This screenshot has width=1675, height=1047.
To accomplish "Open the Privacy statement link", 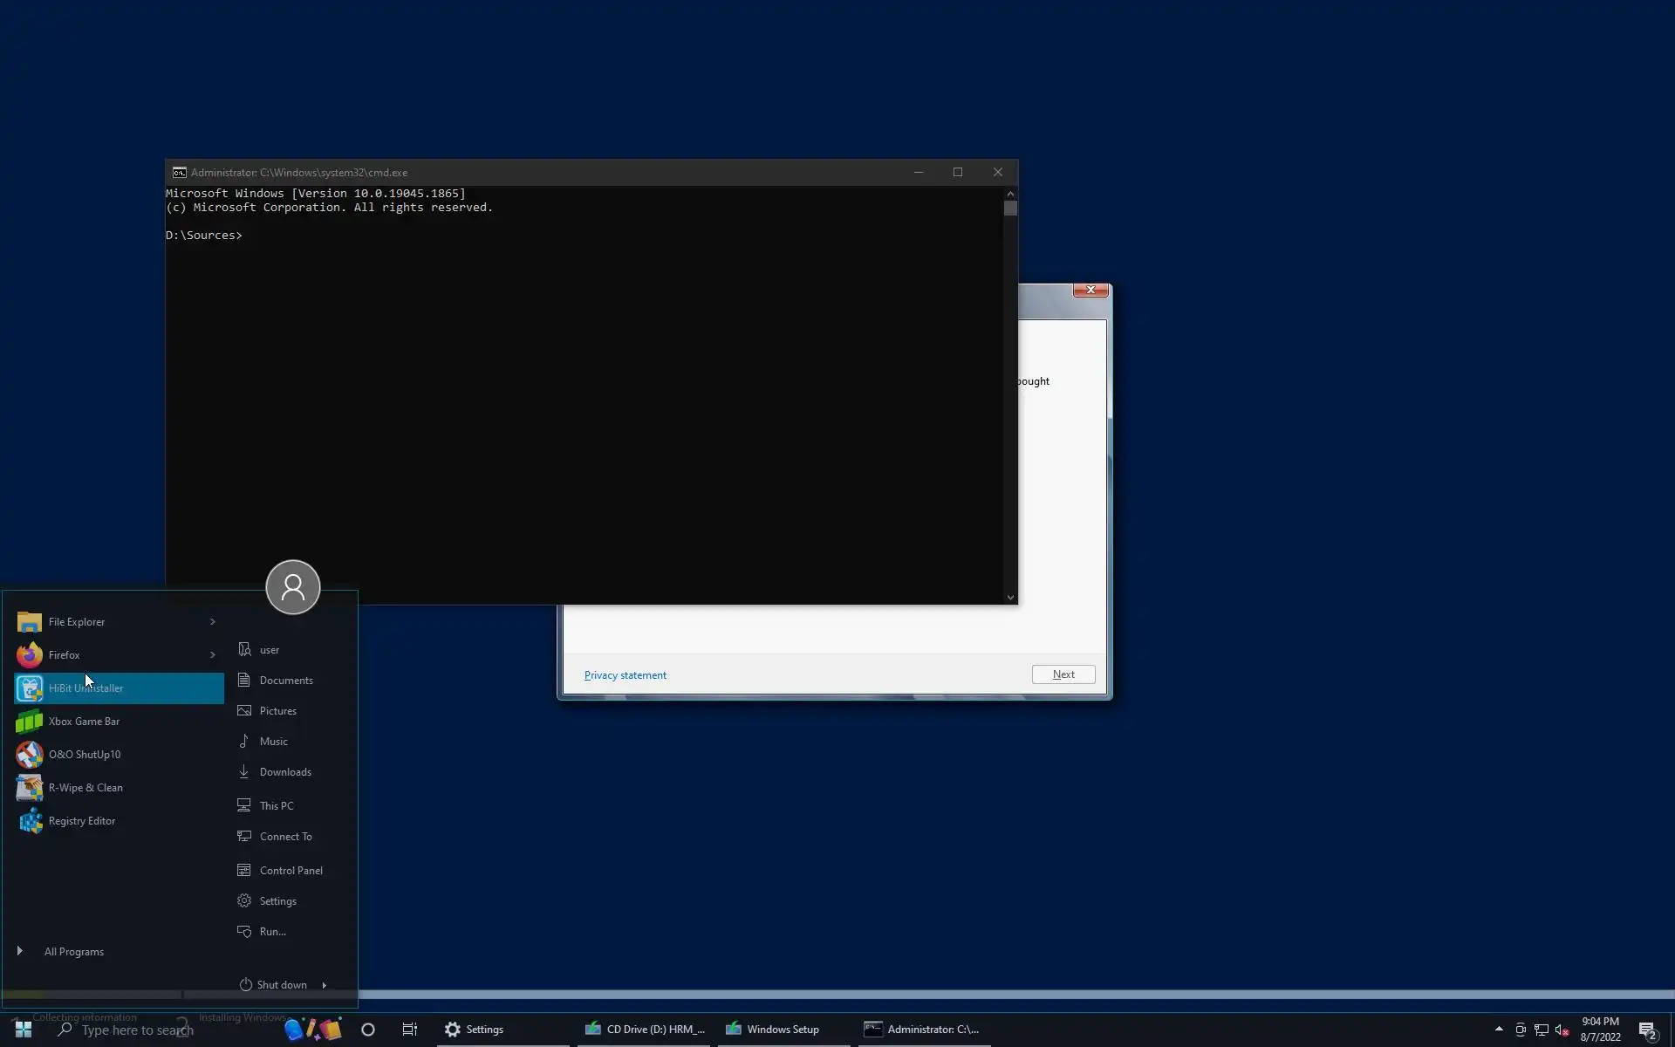I will tap(625, 675).
